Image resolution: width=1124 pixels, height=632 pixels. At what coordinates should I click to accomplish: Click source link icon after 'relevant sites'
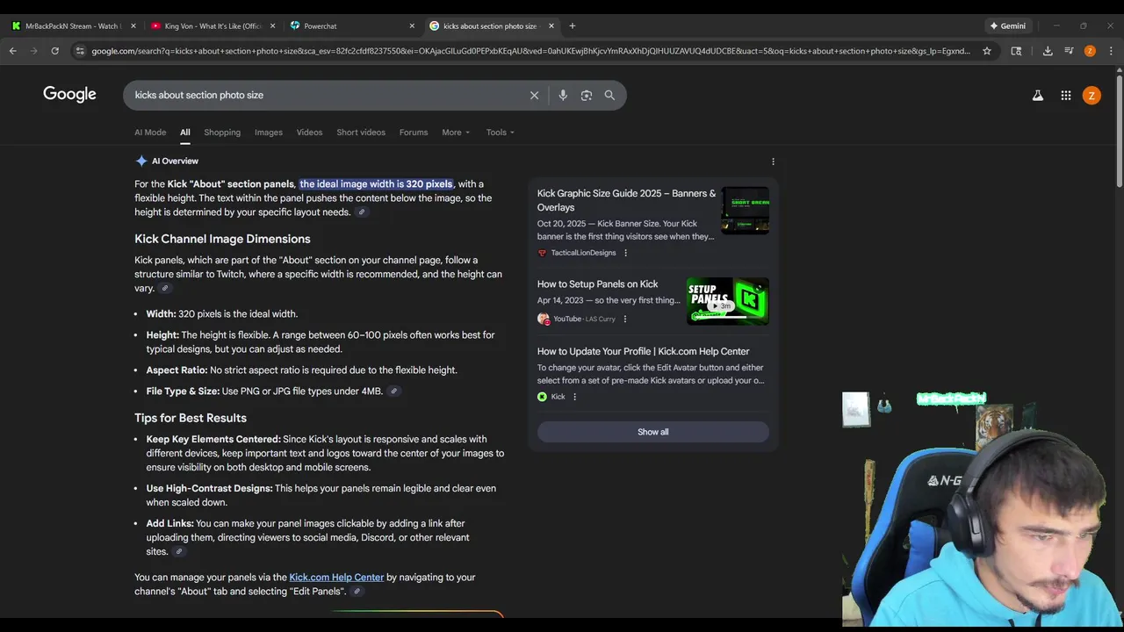point(179,552)
